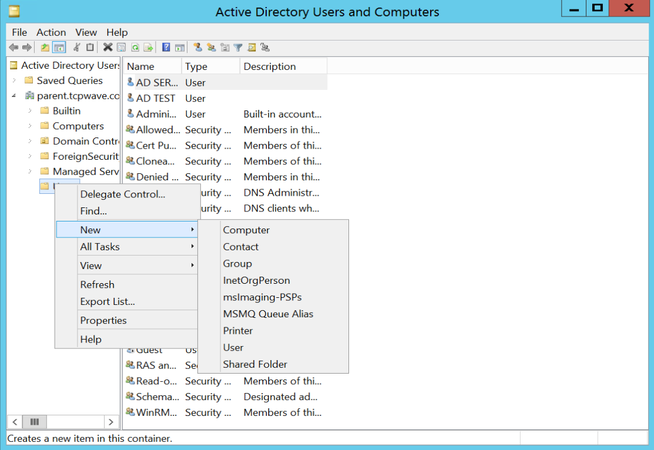Select the highlighted New context menu entry
Screen dimensions: 654x450
126,230
